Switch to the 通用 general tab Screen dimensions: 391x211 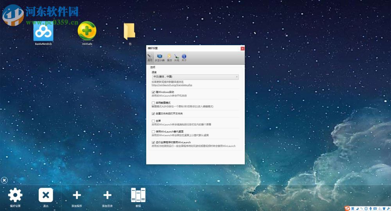(150, 58)
